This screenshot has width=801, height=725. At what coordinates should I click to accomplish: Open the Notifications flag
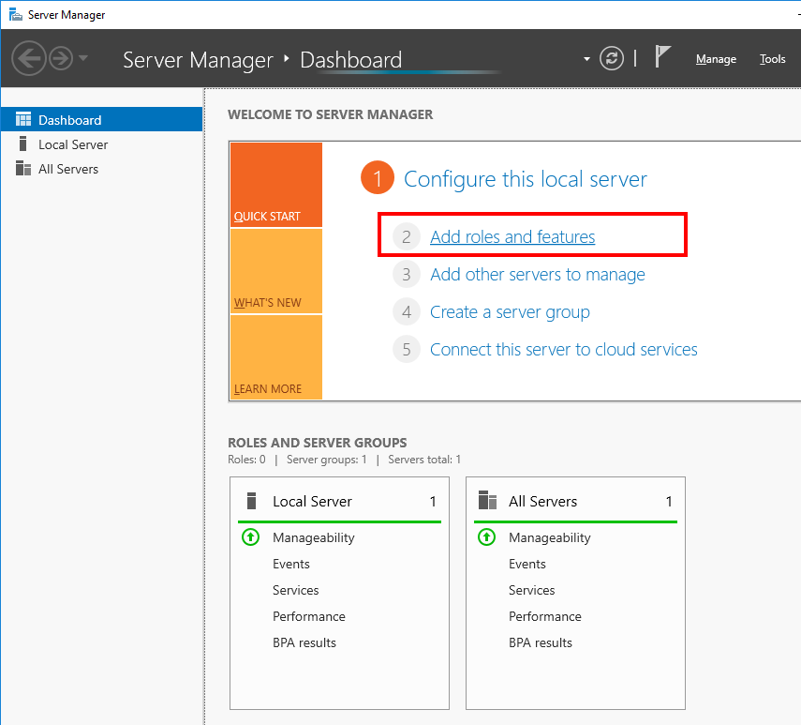click(662, 56)
